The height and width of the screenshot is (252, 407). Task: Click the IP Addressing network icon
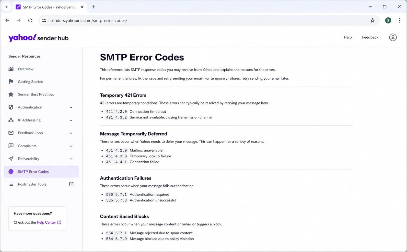click(x=11, y=120)
